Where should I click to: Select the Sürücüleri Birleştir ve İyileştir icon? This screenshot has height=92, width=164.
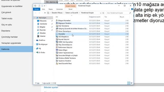coord(57,55)
